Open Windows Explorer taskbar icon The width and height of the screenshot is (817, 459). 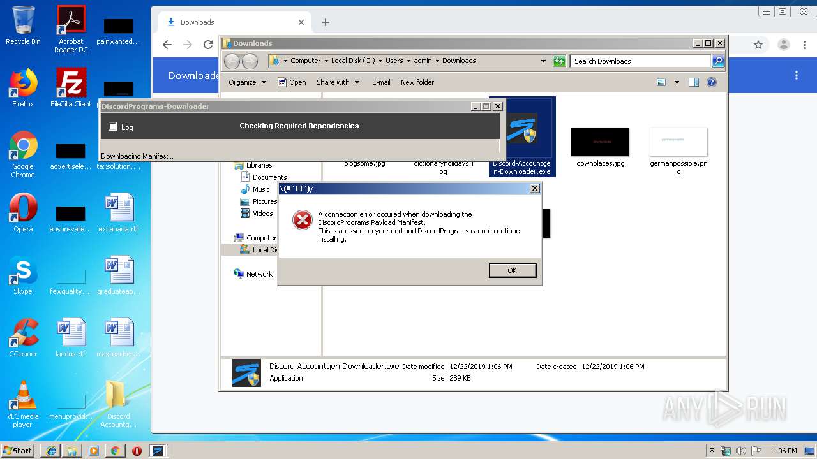click(x=72, y=450)
